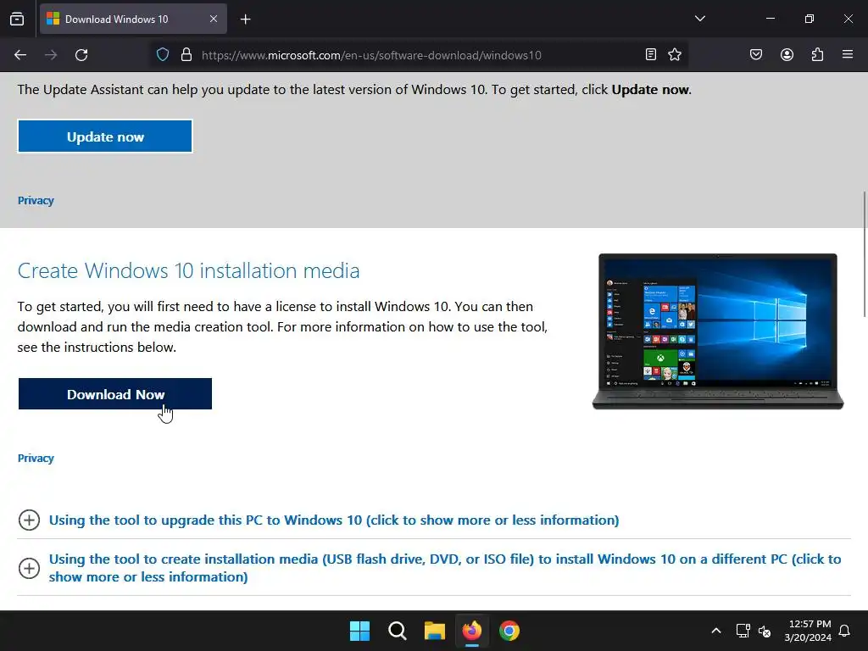Open notifications bell icon

[845, 631]
